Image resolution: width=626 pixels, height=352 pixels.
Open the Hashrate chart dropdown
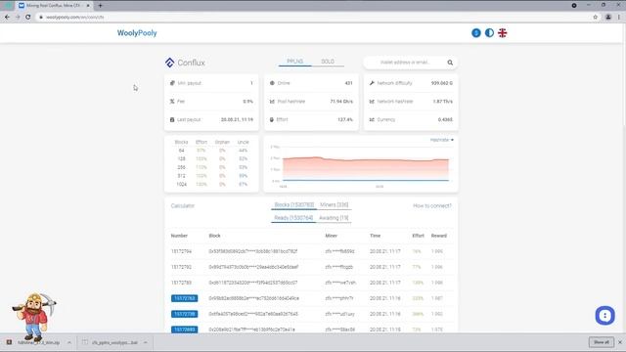click(x=441, y=140)
